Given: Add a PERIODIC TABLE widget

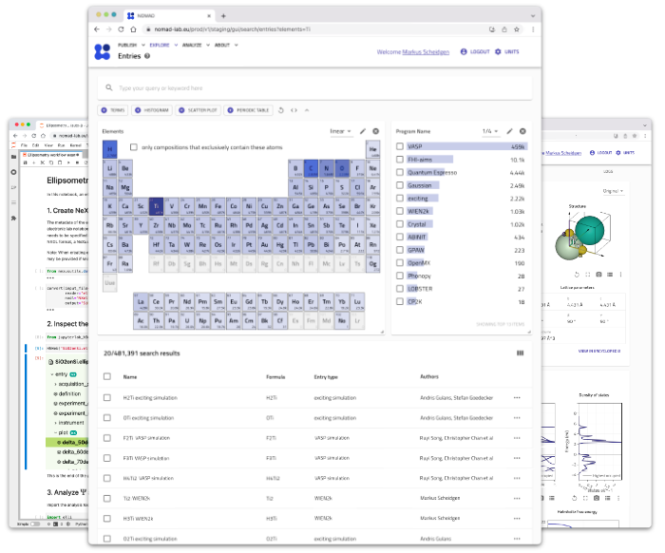Looking at the screenshot, I should point(248,110).
